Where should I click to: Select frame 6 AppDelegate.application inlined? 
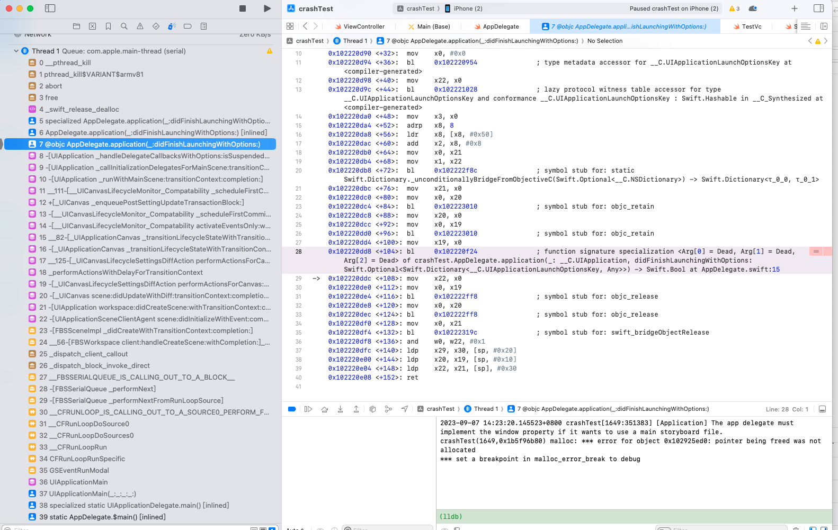(x=153, y=132)
